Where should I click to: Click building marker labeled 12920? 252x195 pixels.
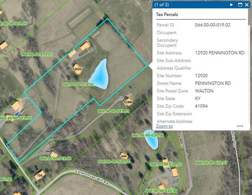coord(77,69)
